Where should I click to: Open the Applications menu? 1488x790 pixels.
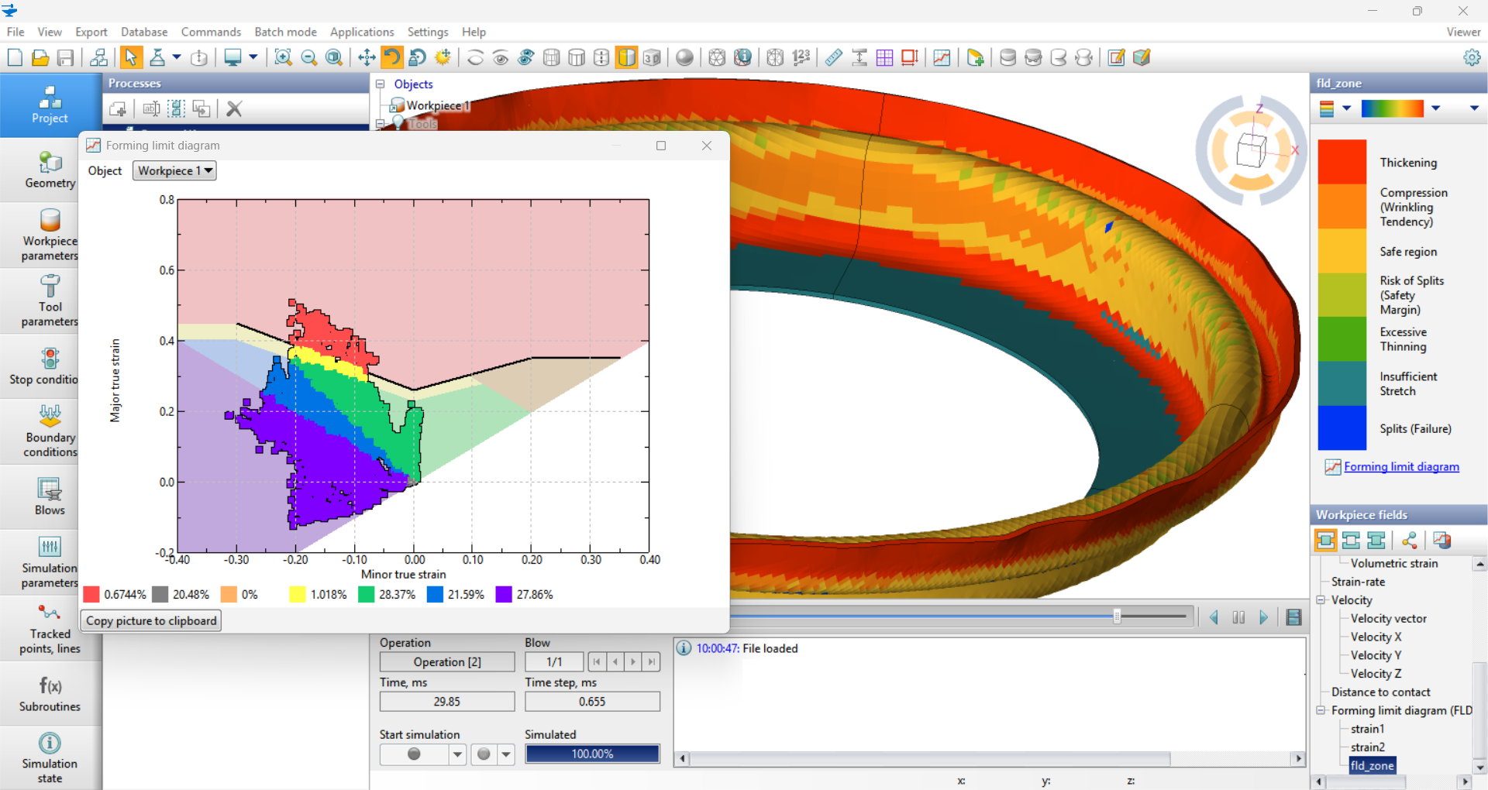pyautogui.click(x=362, y=32)
